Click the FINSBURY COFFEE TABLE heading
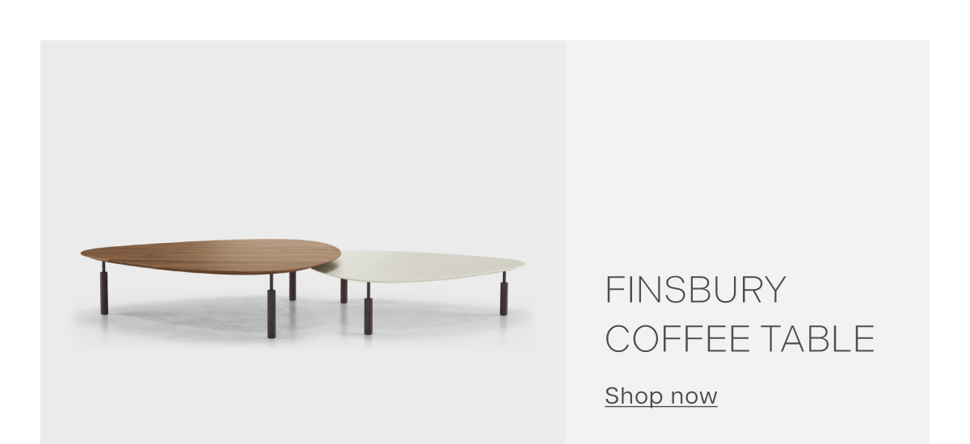The image size is (970, 444). tap(740, 314)
